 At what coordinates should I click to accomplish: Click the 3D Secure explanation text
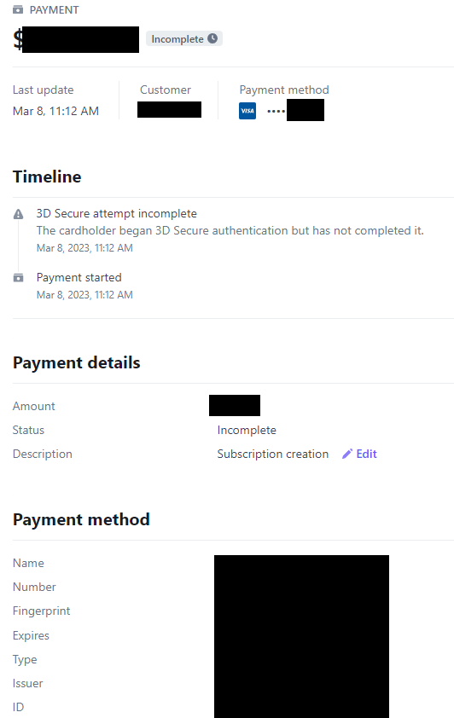(x=230, y=230)
